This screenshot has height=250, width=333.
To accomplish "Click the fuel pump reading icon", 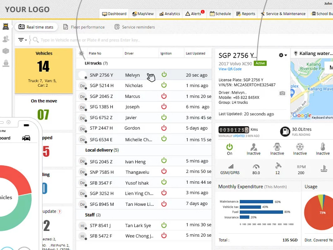I will (x=285, y=131).
